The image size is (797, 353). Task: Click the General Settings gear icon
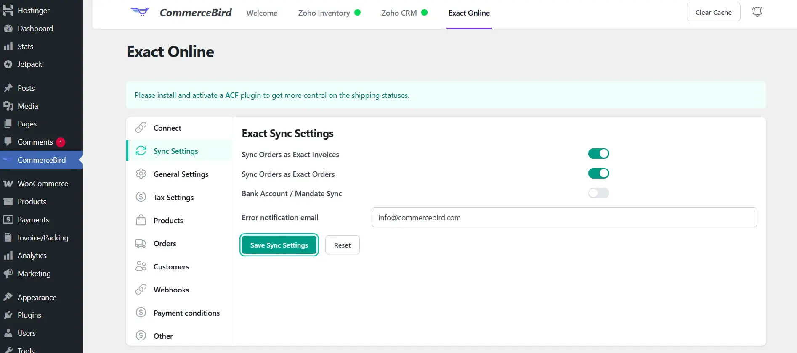141,174
